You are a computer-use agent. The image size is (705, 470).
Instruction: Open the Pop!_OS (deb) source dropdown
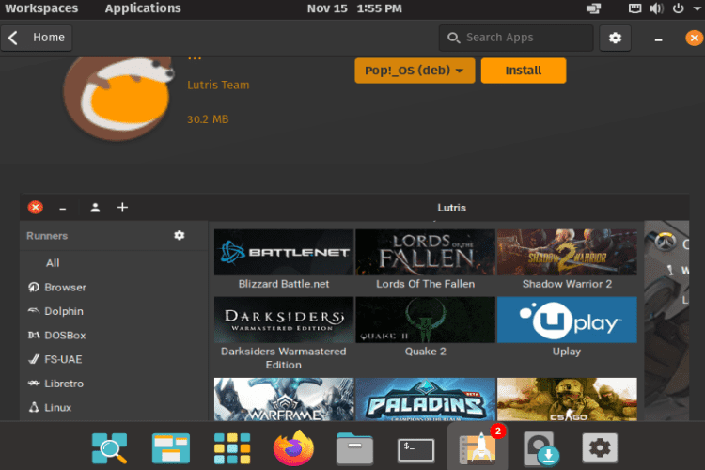415,70
